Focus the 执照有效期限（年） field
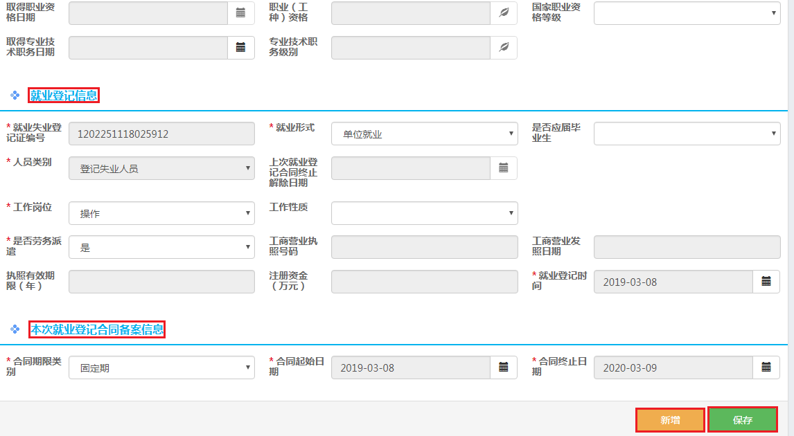 [161, 282]
